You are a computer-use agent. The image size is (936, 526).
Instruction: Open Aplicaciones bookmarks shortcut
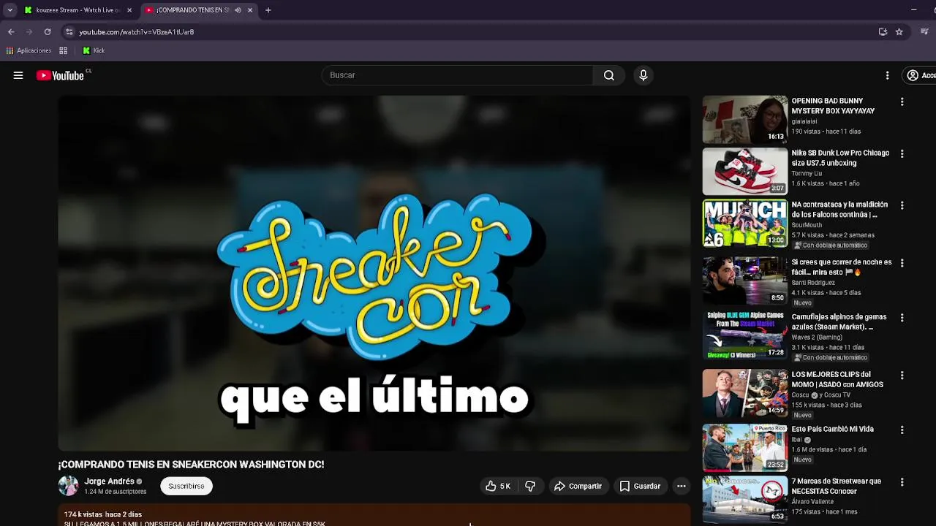tap(29, 50)
